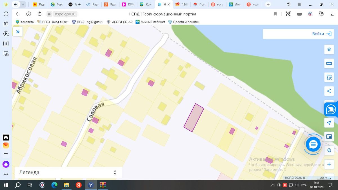Open the map layers panel
The width and height of the screenshot is (338, 190).
click(x=329, y=50)
